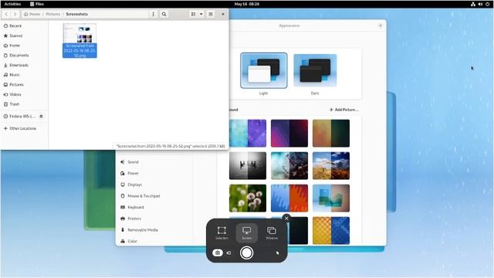Click Add Picture button
494x278 pixels.
[x=343, y=110]
